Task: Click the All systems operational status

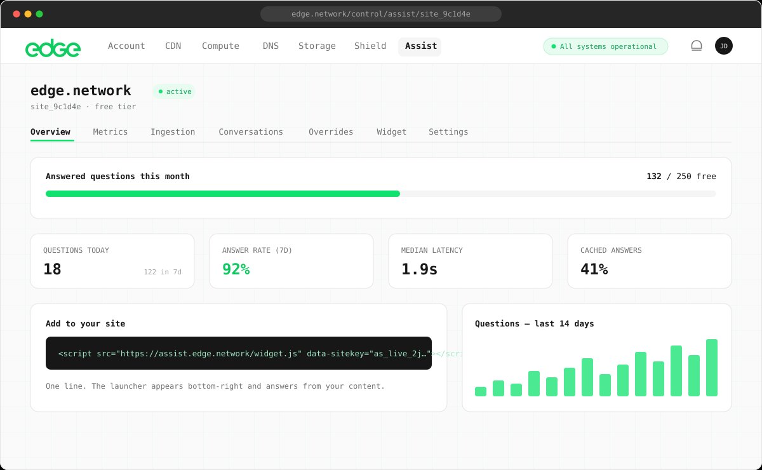Action: point(605,46)
